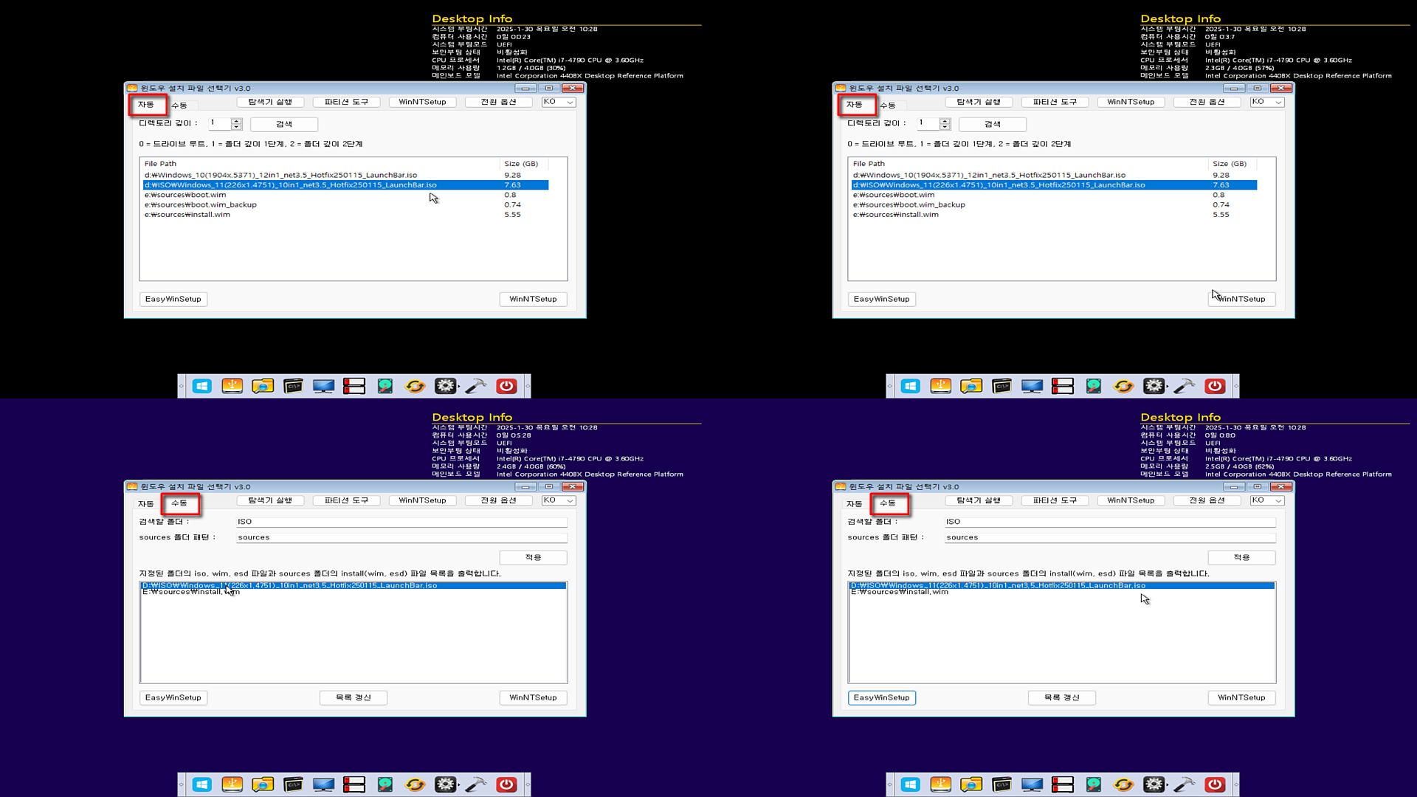Image resolution: width=1417 pixels, height=797 pixels.
Task: Open hammer tools icon in bottom-left dock
Action: (476, 784)
